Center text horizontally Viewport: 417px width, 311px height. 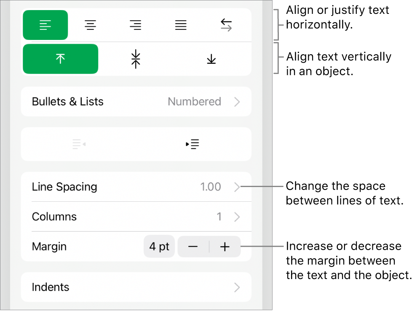click(x=90, y=25)
